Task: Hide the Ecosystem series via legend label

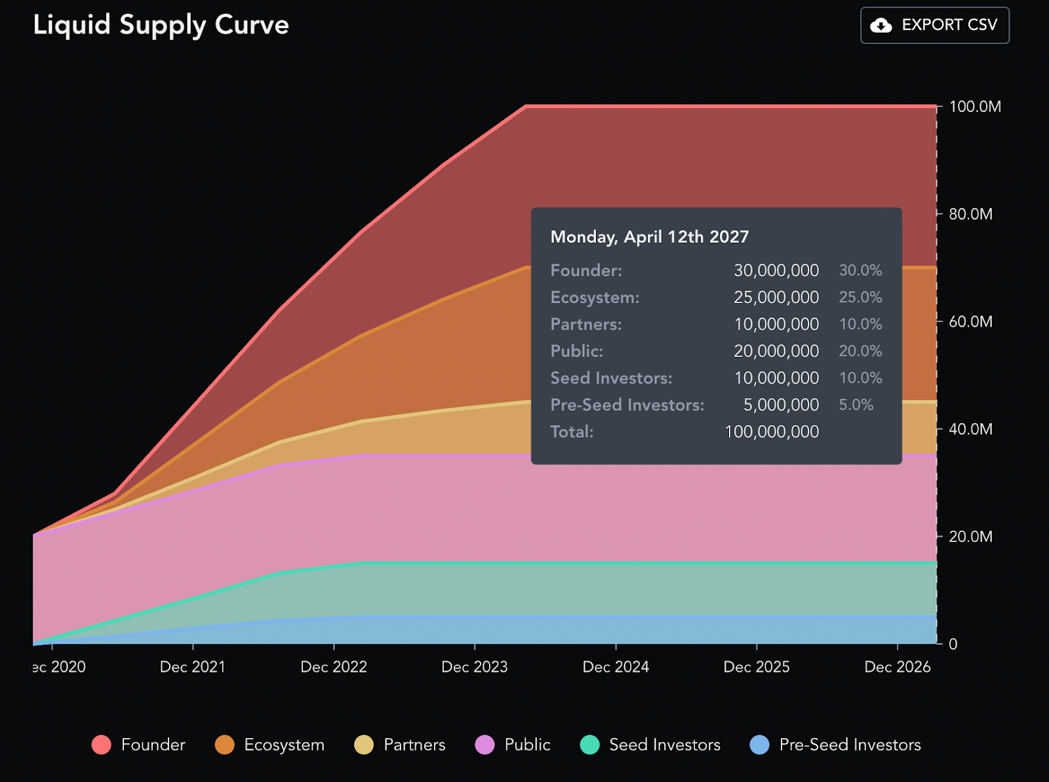Action: (x=284, y=745)
